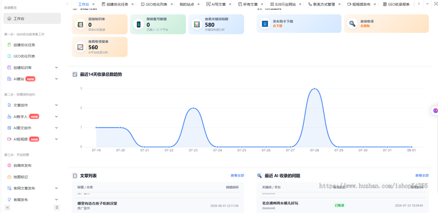
Task: Click the icon at top-right corner
Action: [435, 4]
